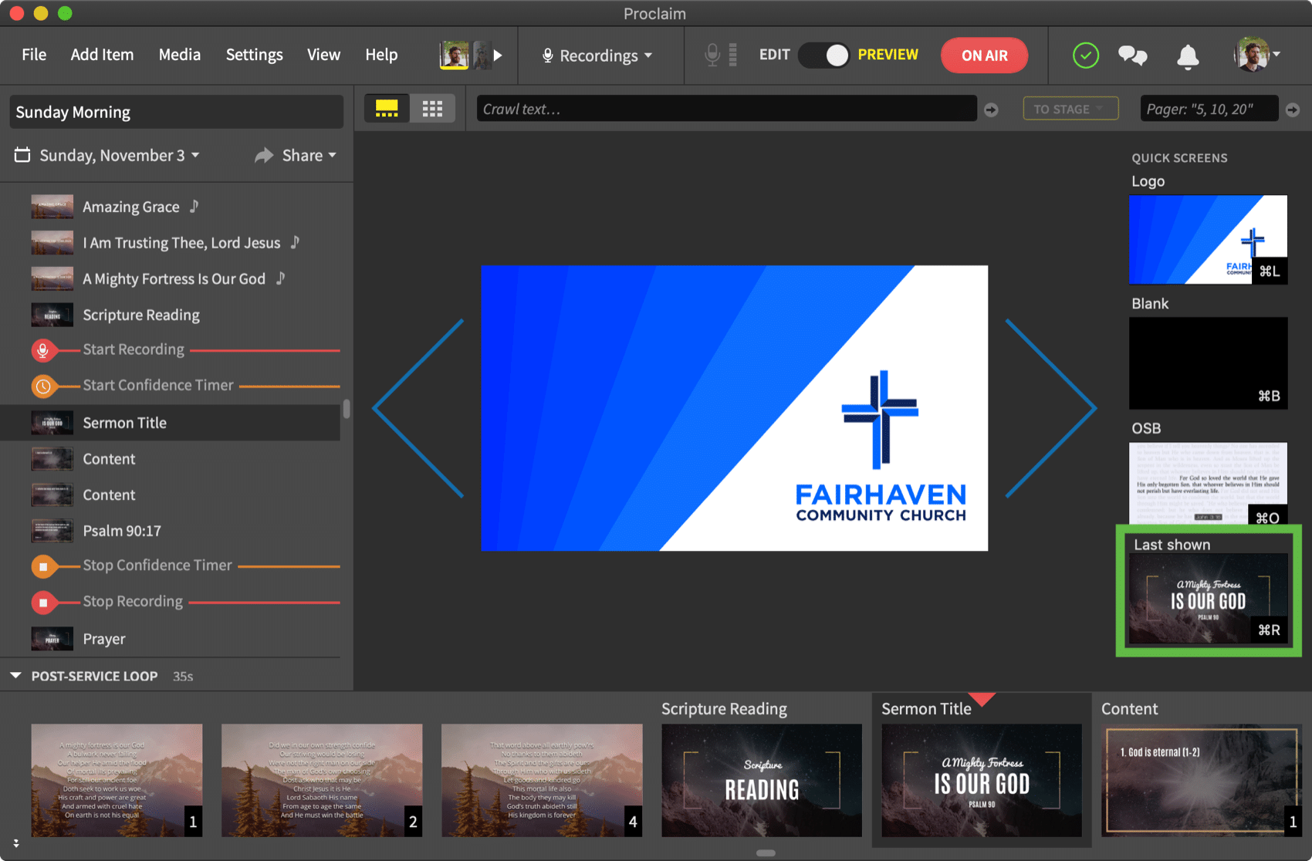Image resolution: width=1312 pixels, height=861 pixels.
Task: Click the Sunday Morning presentation title field
Action: pos(176,112)
